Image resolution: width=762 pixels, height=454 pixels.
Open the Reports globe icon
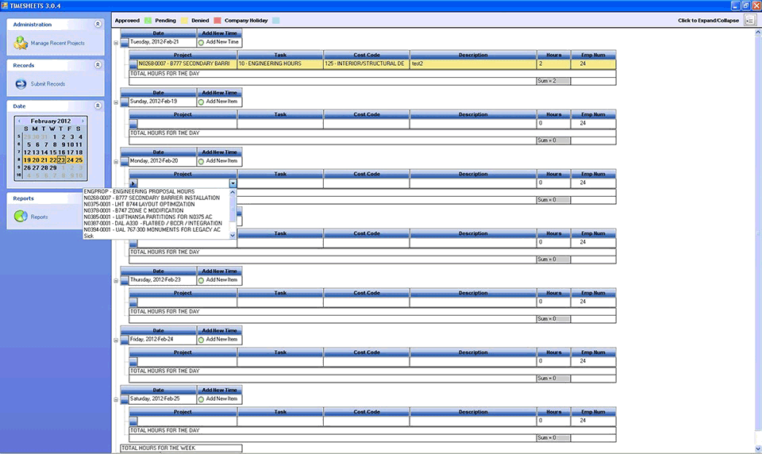(21, 217)
